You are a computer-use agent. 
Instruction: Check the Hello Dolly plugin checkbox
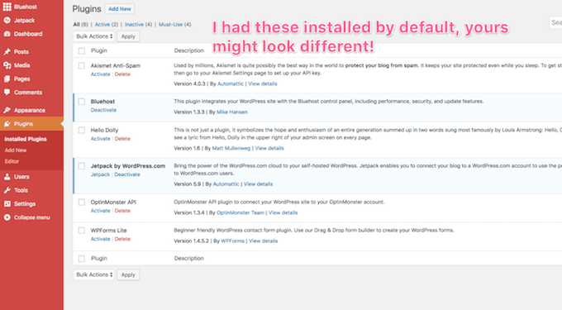(x=82, y=130)
